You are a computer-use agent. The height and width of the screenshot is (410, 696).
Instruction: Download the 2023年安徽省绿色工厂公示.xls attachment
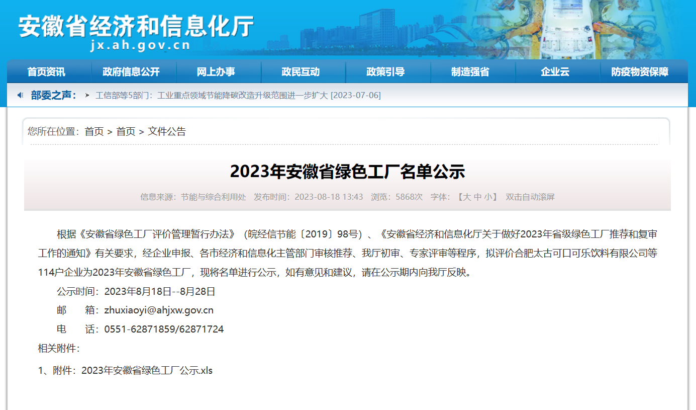pos(147,371)
